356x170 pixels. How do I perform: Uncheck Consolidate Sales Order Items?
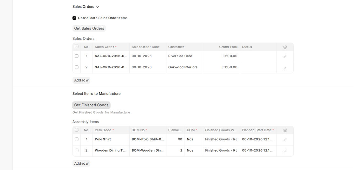click(74, 18)
